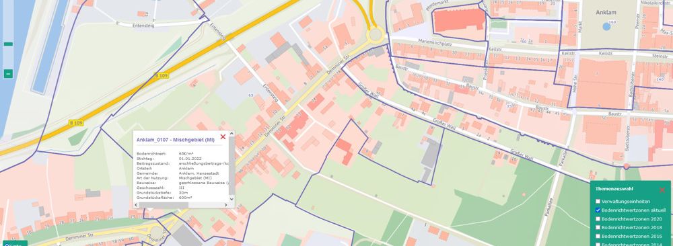673x246 pixels.
Task: Click the B 109 road shield near Entensteig
Action: [x=162, y=75]
